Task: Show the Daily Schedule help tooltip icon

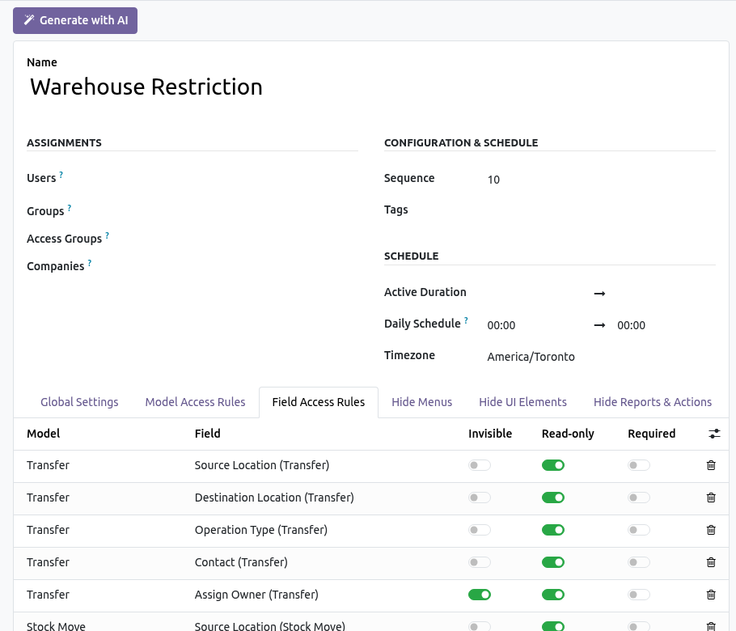Action: pos(466,320)
